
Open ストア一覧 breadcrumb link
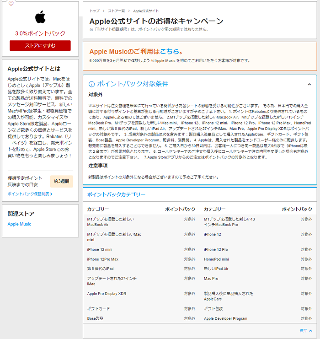click(x=117, y=11)
